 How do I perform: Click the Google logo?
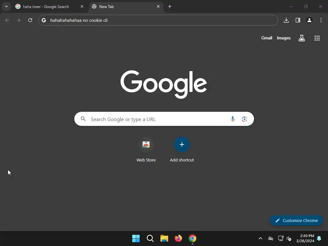click(x=164, y=84)
